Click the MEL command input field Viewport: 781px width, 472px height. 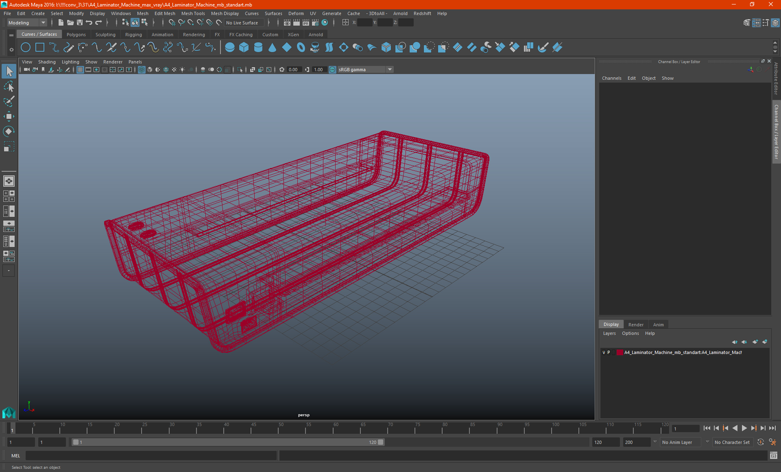point(151,456)
